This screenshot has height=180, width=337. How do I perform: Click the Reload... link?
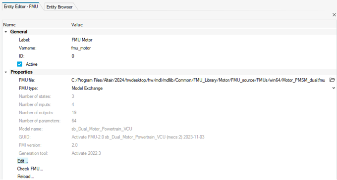tap(26, 177)
